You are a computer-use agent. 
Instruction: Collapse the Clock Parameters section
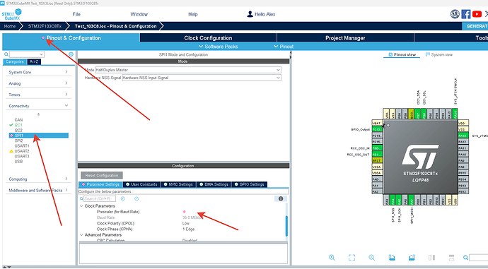click(81, 206)
